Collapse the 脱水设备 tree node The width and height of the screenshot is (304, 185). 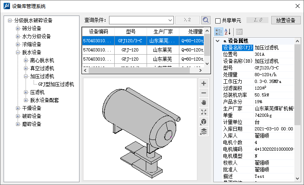point(18,52)
